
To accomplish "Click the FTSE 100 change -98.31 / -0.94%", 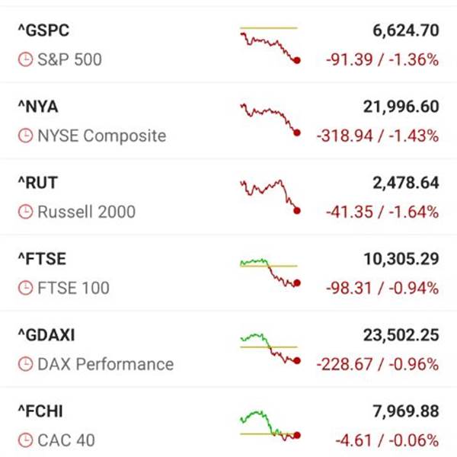I will click(x=382, y=288).
